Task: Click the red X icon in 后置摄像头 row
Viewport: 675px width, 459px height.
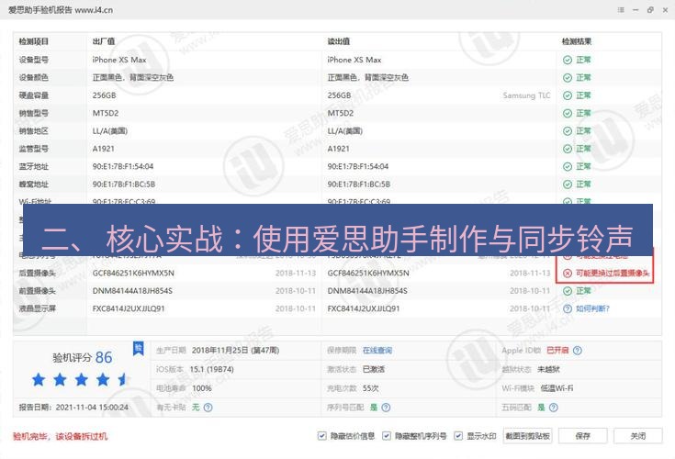Action: [568, 274]
